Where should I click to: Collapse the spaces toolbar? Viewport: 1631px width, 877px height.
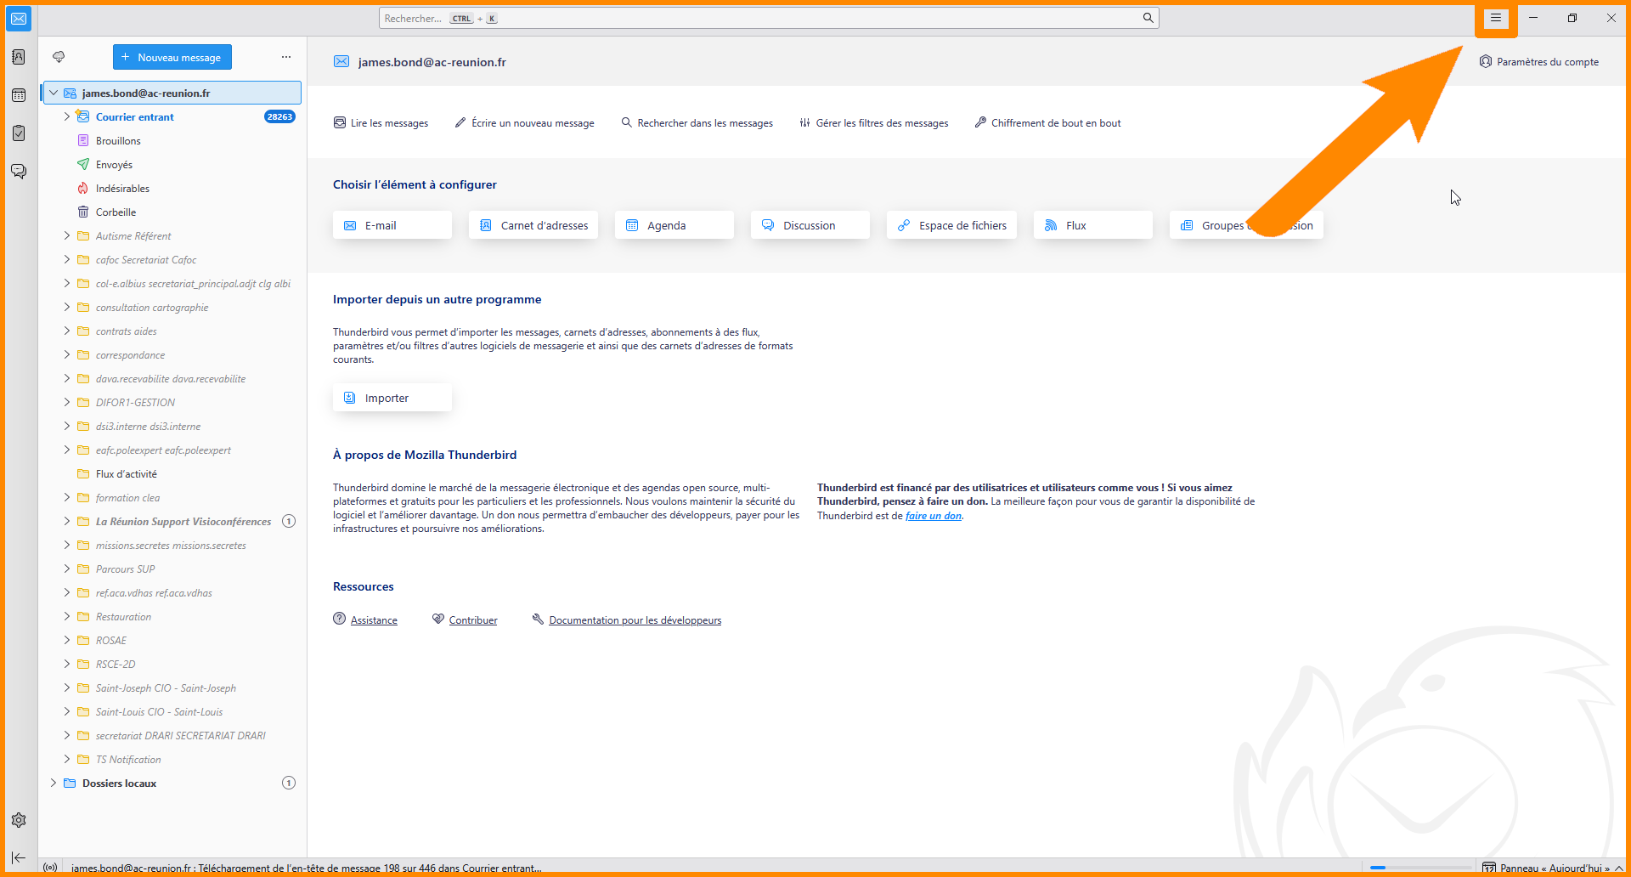point(19,857)
